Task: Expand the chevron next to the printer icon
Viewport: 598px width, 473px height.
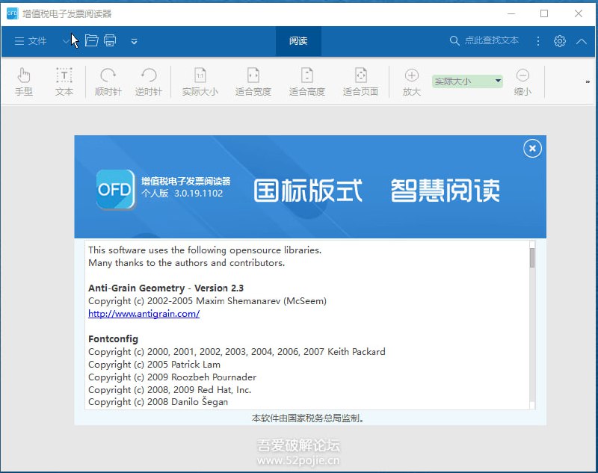Action: tap(134, 43)
